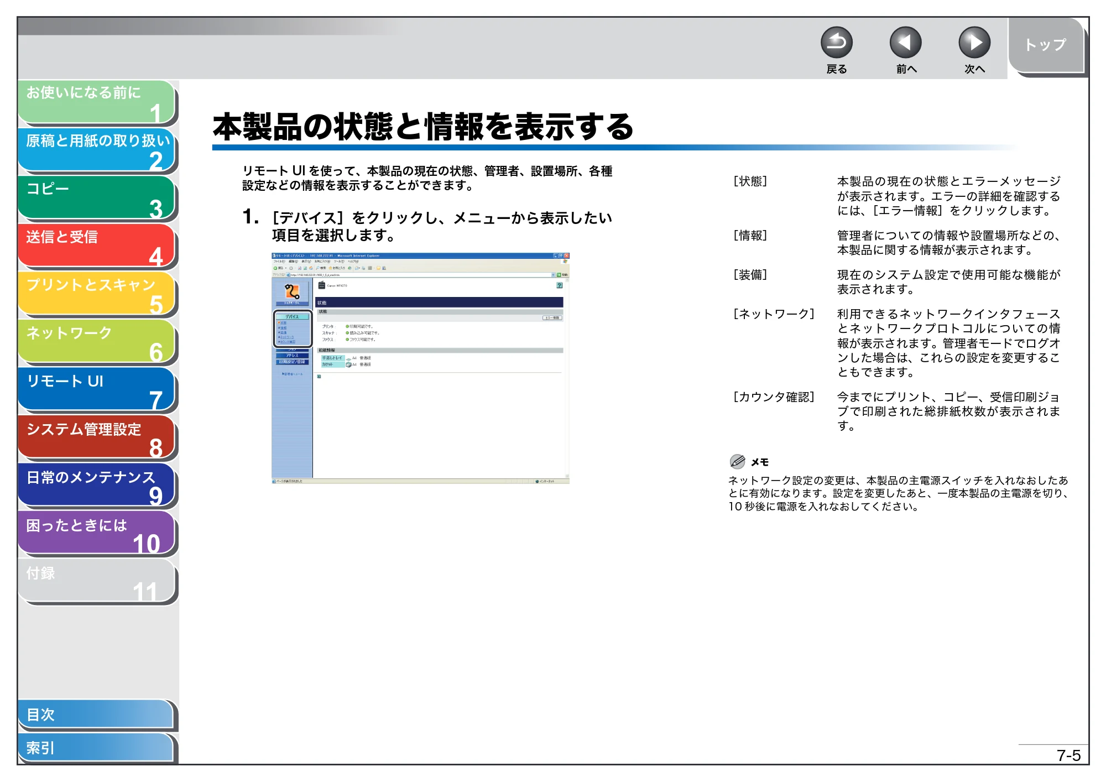Click the 状態 header bar in screenshot

click(439, 303)
